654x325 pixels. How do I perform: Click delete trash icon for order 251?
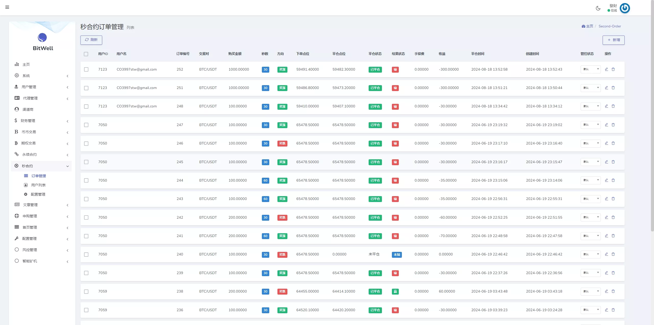(x=613, y=88)
